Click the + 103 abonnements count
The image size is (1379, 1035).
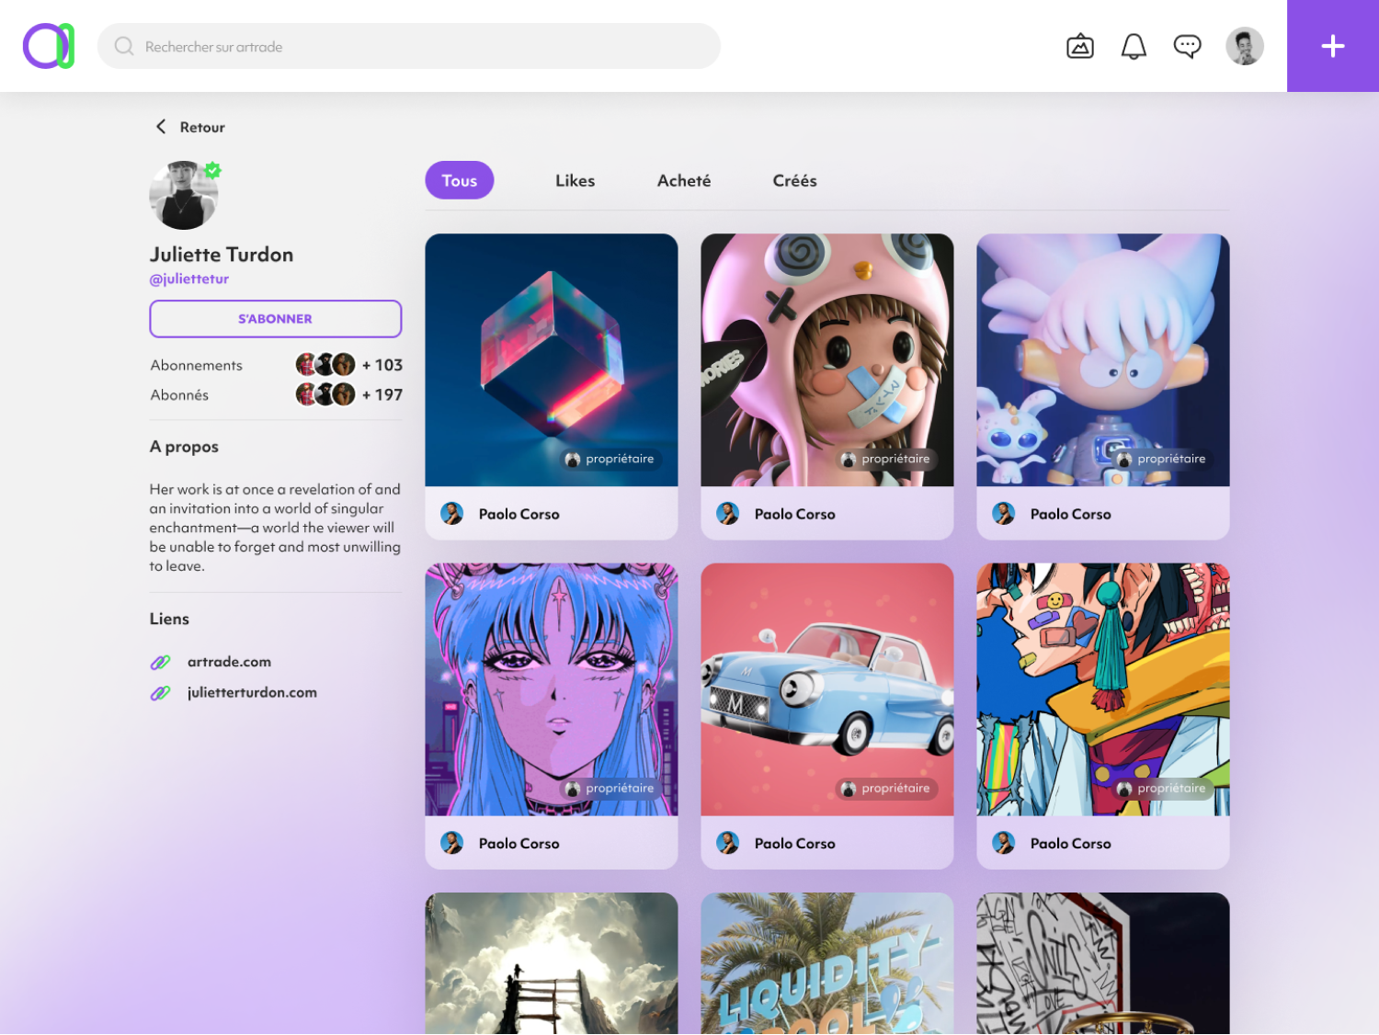click(382, 365)
